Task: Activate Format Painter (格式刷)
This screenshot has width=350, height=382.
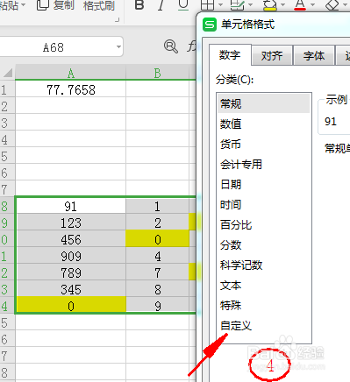Action: pos(99,5)
